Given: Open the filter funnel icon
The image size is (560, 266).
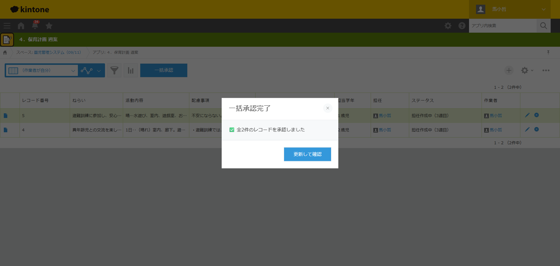Looking at the screenshot, I should tap(114, 70).
